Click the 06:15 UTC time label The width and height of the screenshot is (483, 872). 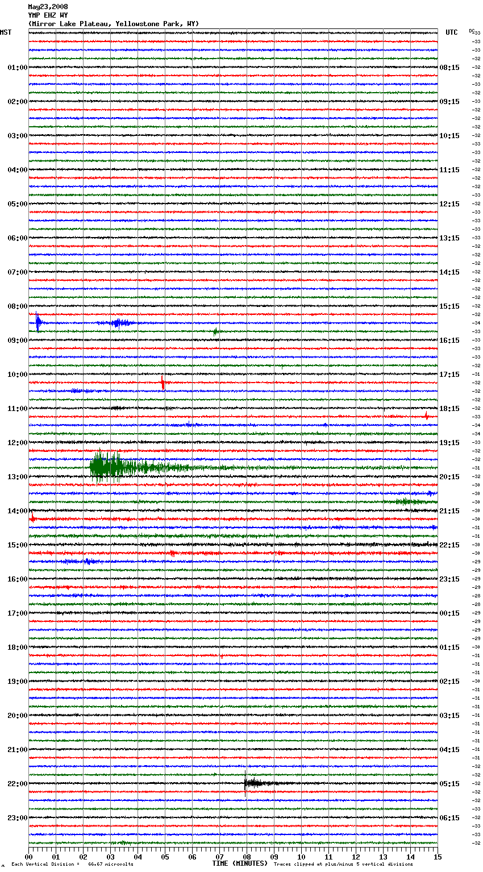click(x=449, y=818)
